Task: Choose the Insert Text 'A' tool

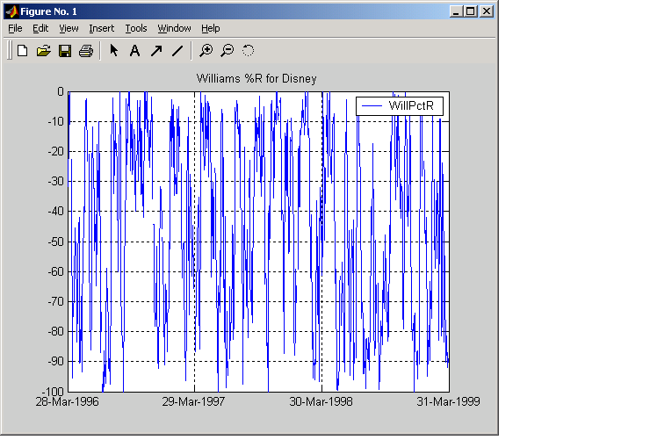Action: point(134,51)
